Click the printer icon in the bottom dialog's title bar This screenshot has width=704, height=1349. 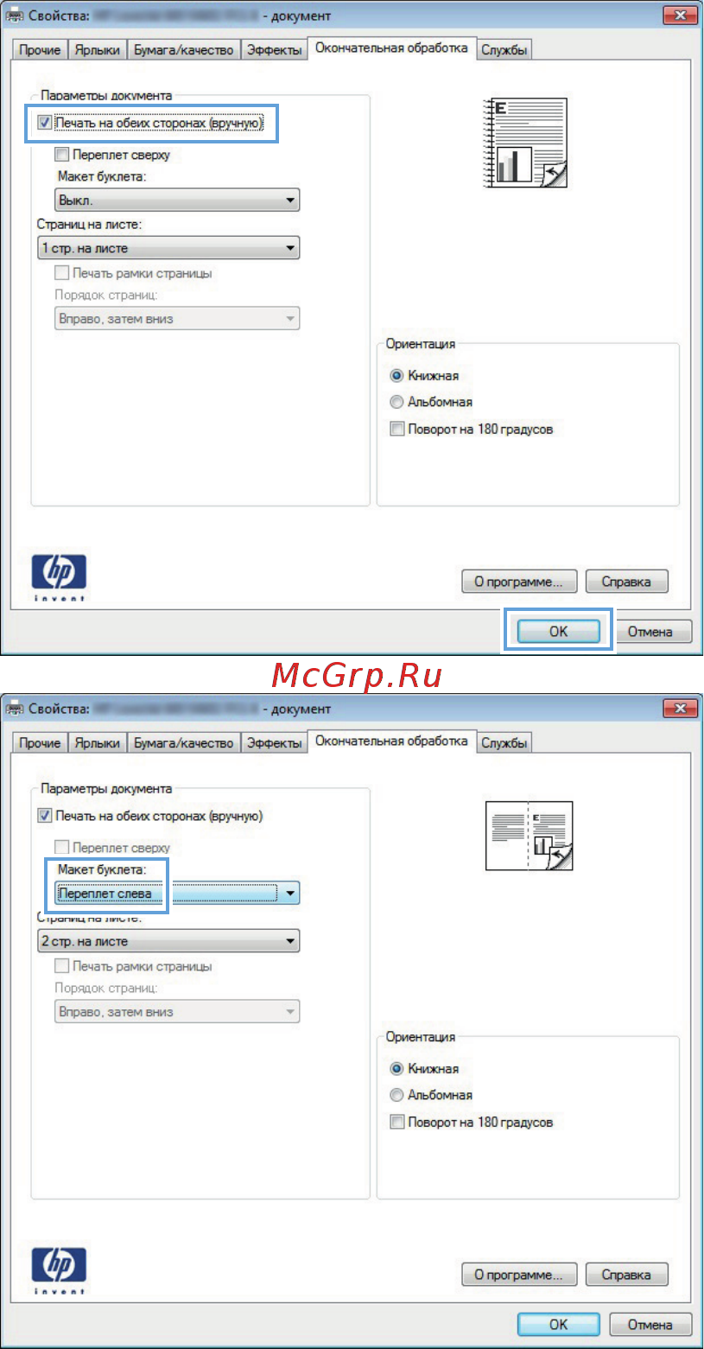point(13,709)
